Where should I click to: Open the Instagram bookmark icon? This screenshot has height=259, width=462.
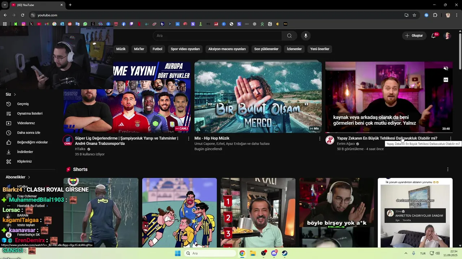(23, 24)
